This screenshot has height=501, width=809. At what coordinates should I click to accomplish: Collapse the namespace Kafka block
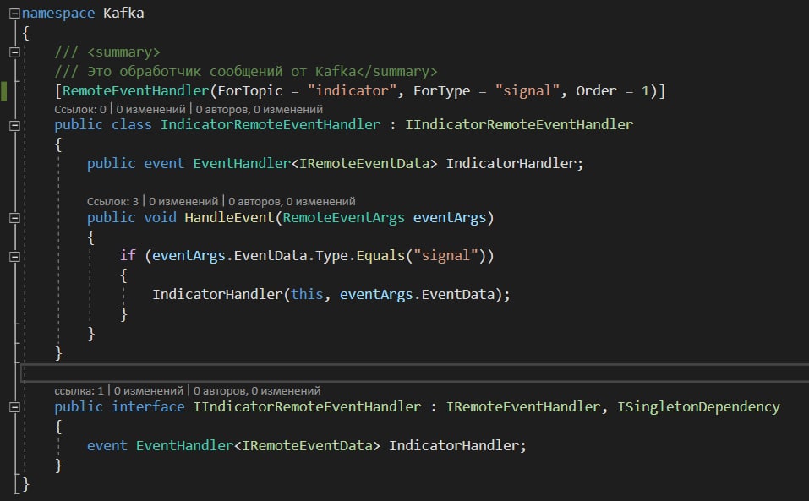pos(14,14)
